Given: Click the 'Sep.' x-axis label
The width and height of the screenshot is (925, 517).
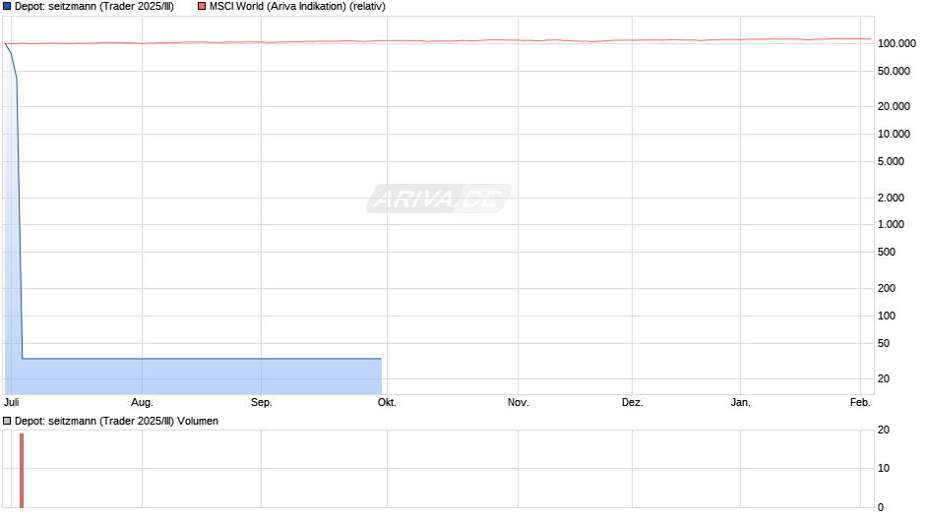Looking at the screenshot, I should (262, 402).
